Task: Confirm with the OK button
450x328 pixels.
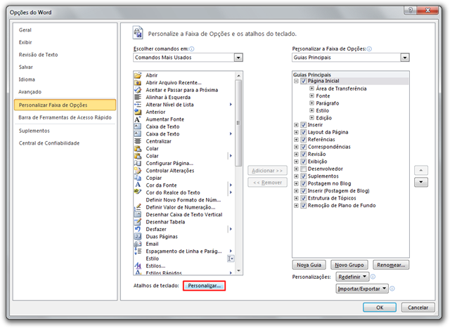Action: click(380, 308)
